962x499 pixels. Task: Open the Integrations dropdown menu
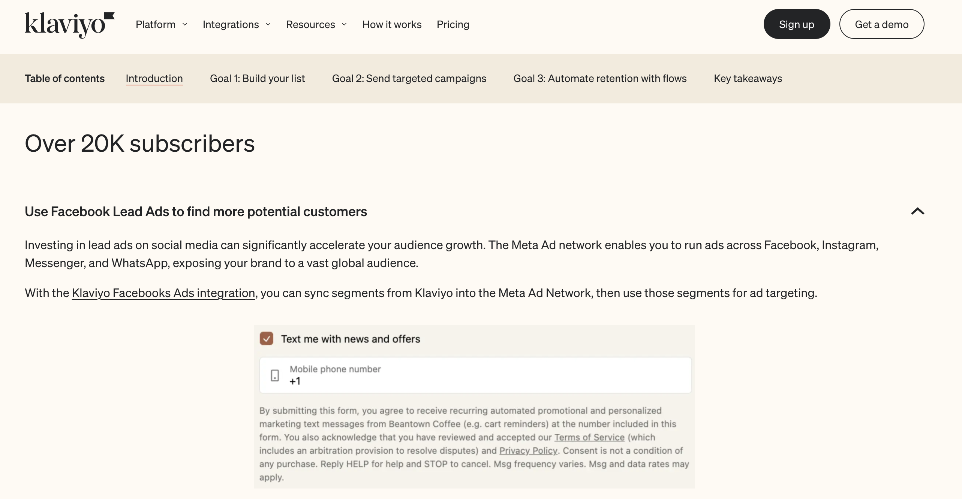(237, 25)
